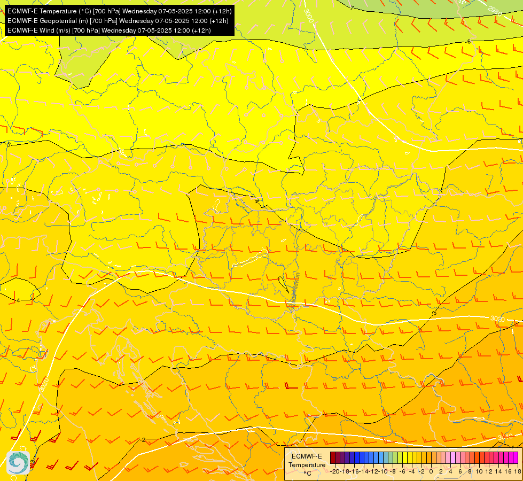Screen dimensions: 523x481
Task: Select the ECMWF-E Geopotential title line
Action: (118, 21)
